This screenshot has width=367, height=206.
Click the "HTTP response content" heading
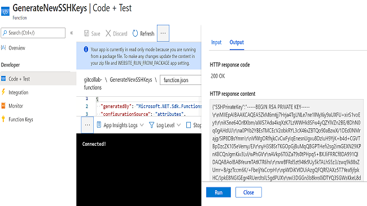(x=233, y=94)
